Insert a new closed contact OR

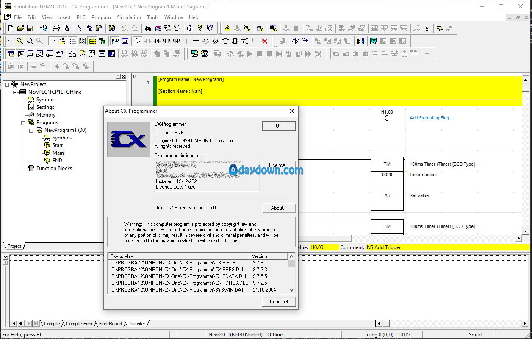[x=177, y=41]
